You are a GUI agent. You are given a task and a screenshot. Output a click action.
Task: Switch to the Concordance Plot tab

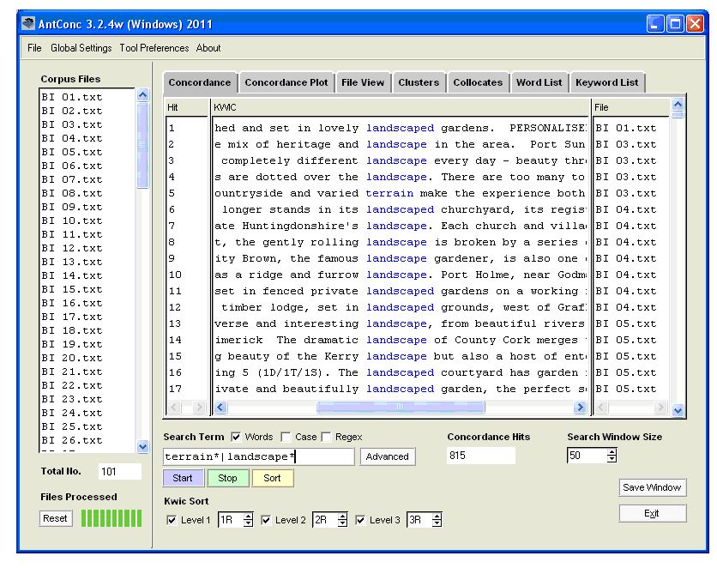286,82
